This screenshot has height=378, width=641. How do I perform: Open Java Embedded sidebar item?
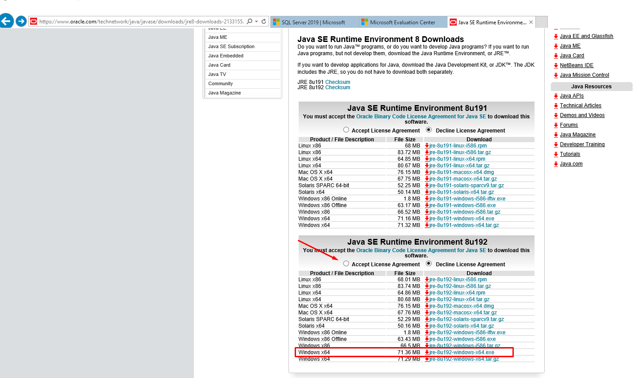[226, 56]
